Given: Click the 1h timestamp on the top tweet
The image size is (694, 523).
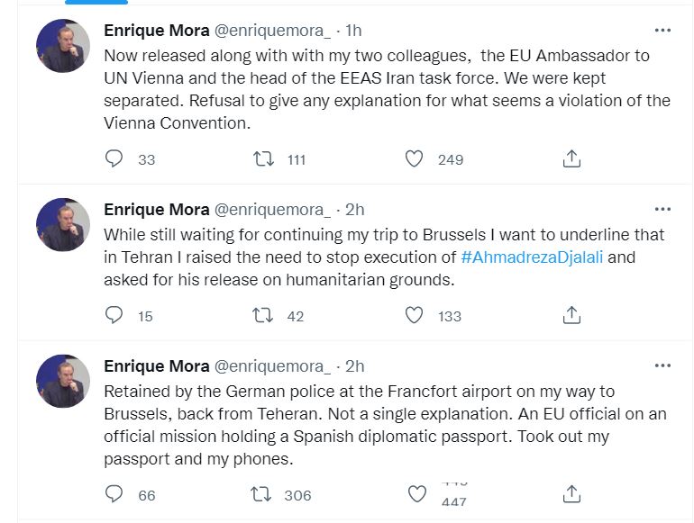Looking at the screenshot, I should pyautogui.click(x=354, y=31).
